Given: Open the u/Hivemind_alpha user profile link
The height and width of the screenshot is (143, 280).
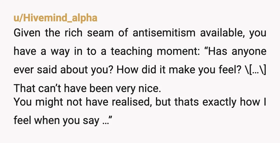Looking at the screenshot, I should 55,18.
